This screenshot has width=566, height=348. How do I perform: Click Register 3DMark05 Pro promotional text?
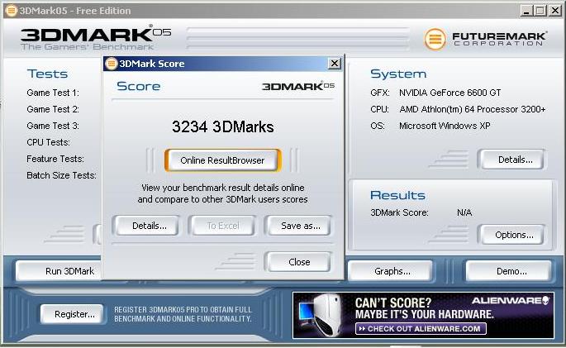pos(183,314)
